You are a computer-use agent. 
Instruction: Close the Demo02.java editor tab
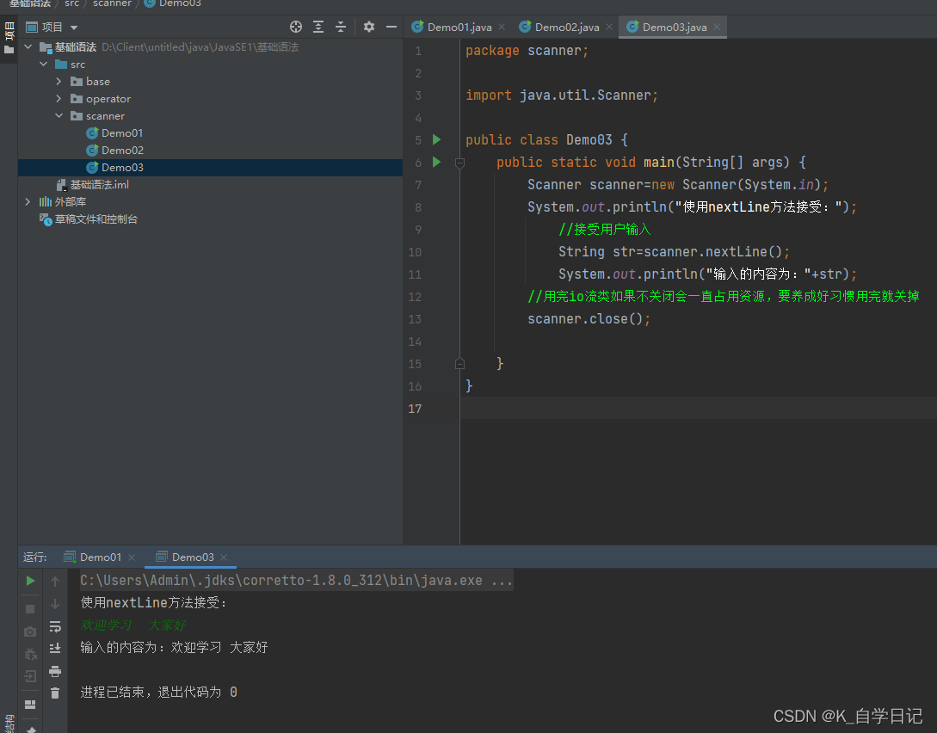pyautogui.click(x=609, y=27)
